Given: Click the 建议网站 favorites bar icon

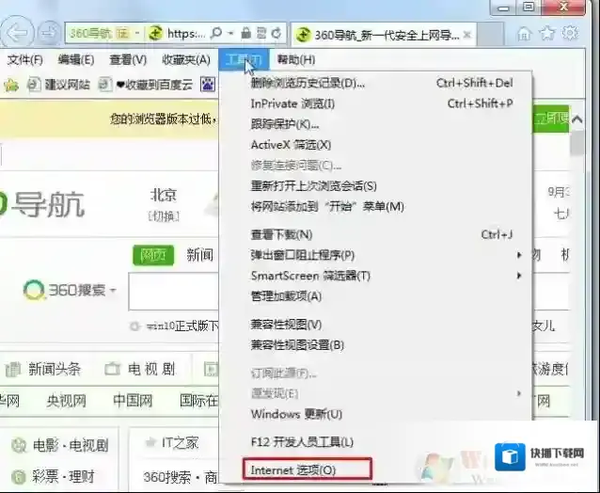Looking at the screenshot, I should [35, 85].
